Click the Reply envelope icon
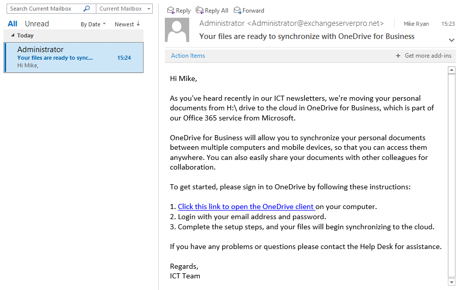The width and height of the screenshot is (457, 290). [x=171, y=11]
